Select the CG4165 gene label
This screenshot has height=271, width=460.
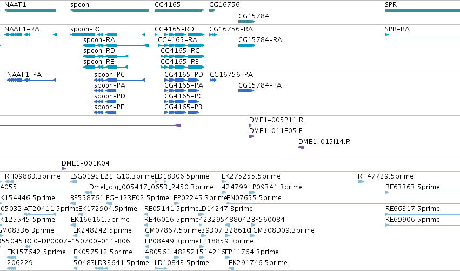coord(168,5)
